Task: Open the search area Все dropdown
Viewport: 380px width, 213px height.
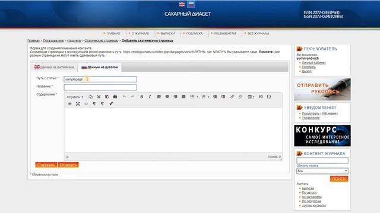Action: click(x=322, y=171)
